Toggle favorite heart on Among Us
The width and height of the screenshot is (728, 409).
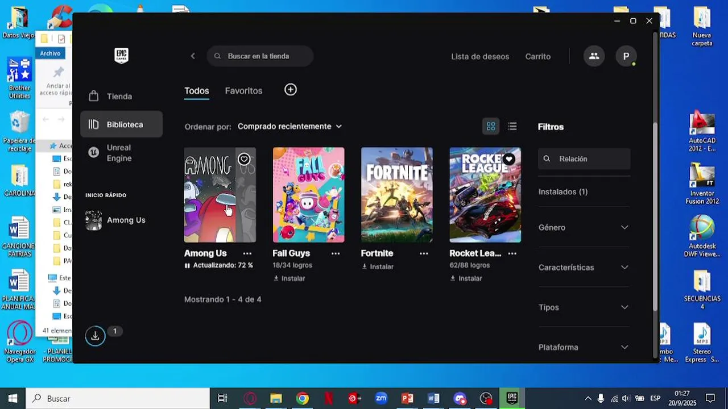[244, 159]
